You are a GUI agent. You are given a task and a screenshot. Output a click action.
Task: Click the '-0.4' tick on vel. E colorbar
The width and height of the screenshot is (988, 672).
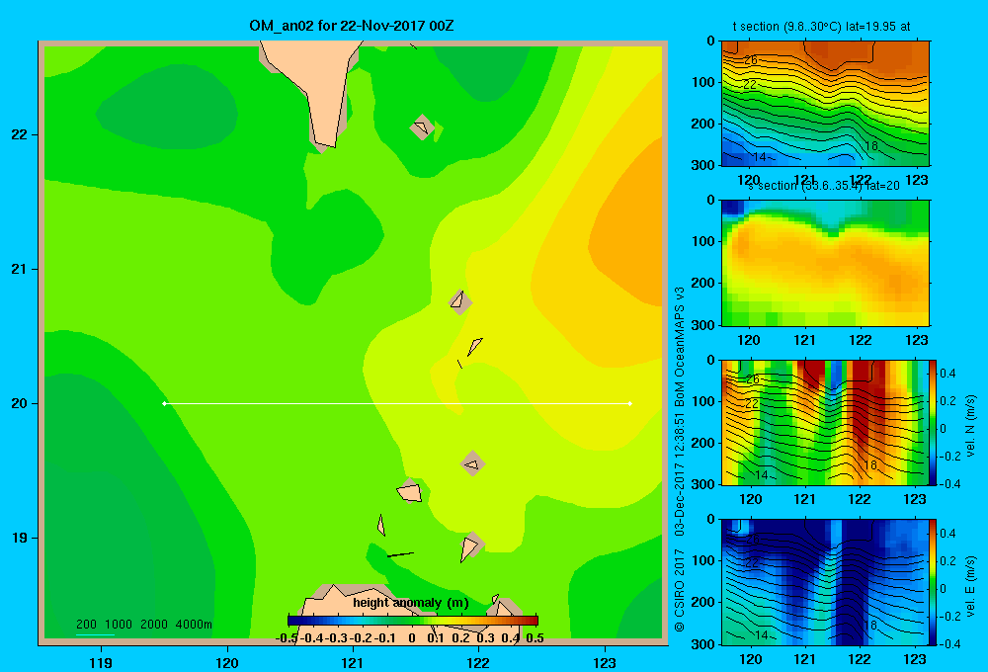pos(949,643)
